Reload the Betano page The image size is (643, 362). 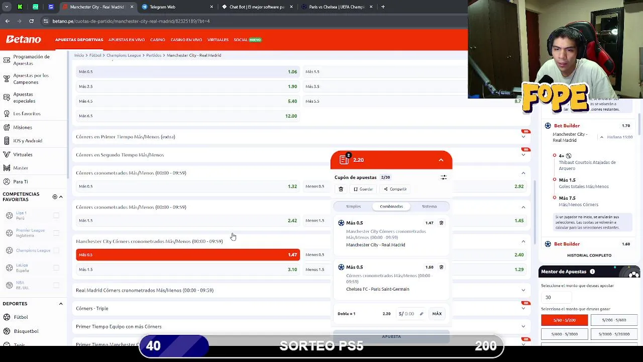coord(31,21)
